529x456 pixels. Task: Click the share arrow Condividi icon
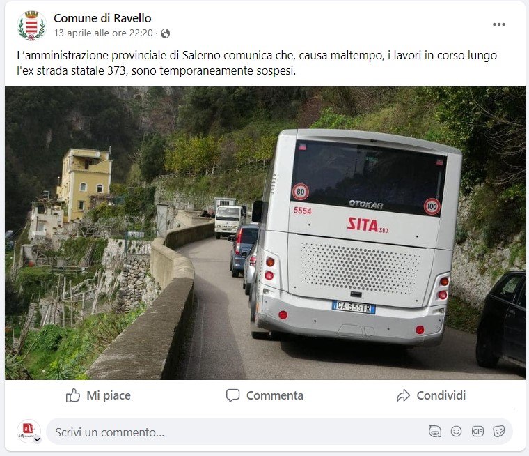click(403, 395)
